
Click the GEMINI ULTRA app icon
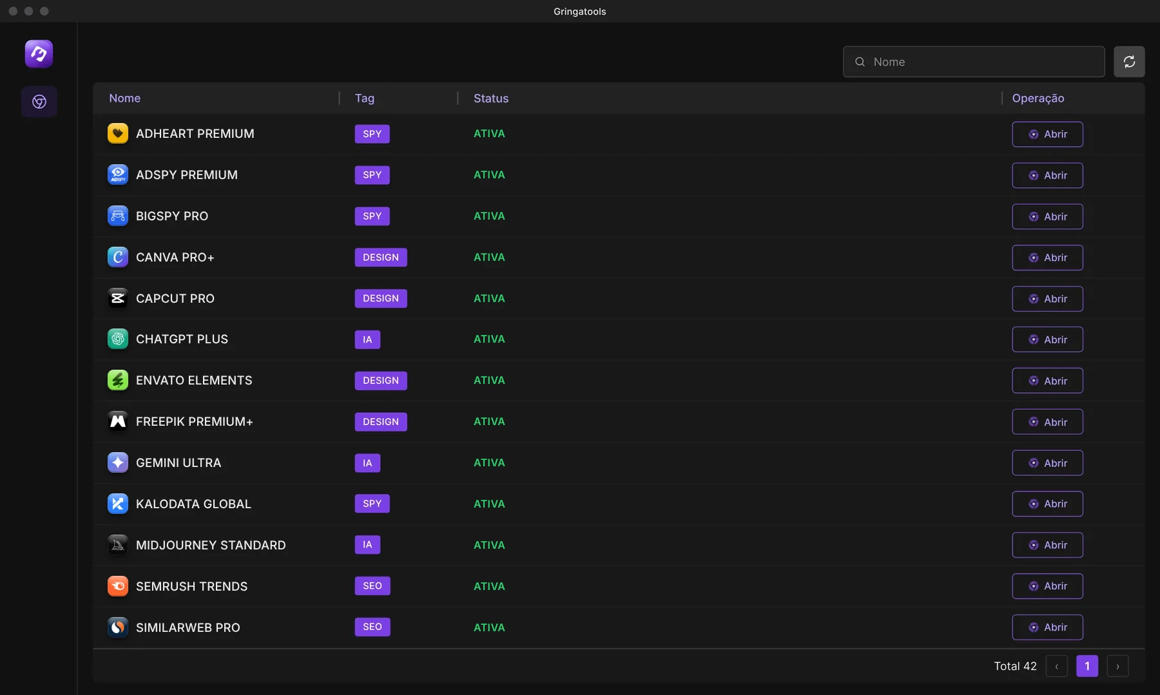tap(118, 462)
